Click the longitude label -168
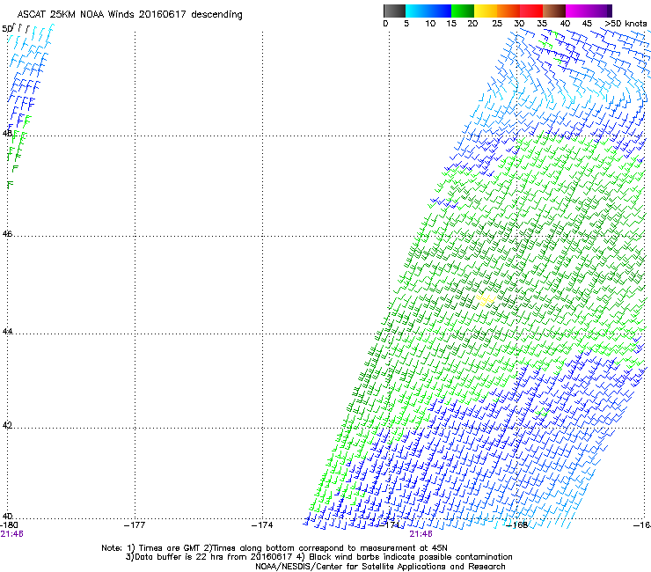The image size is (651, 572). coord(517,525)
